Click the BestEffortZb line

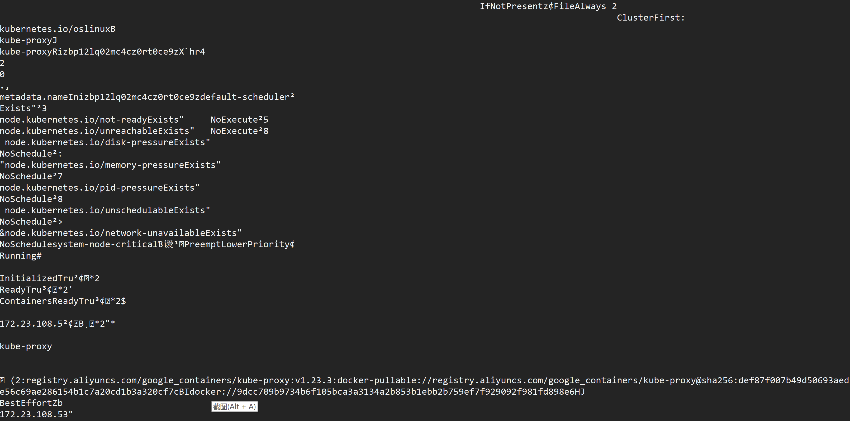point(31,403)
